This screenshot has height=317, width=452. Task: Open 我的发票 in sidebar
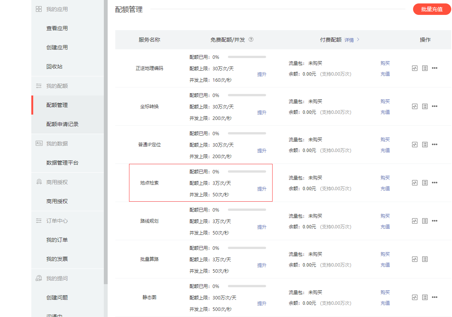pos(57,259)
